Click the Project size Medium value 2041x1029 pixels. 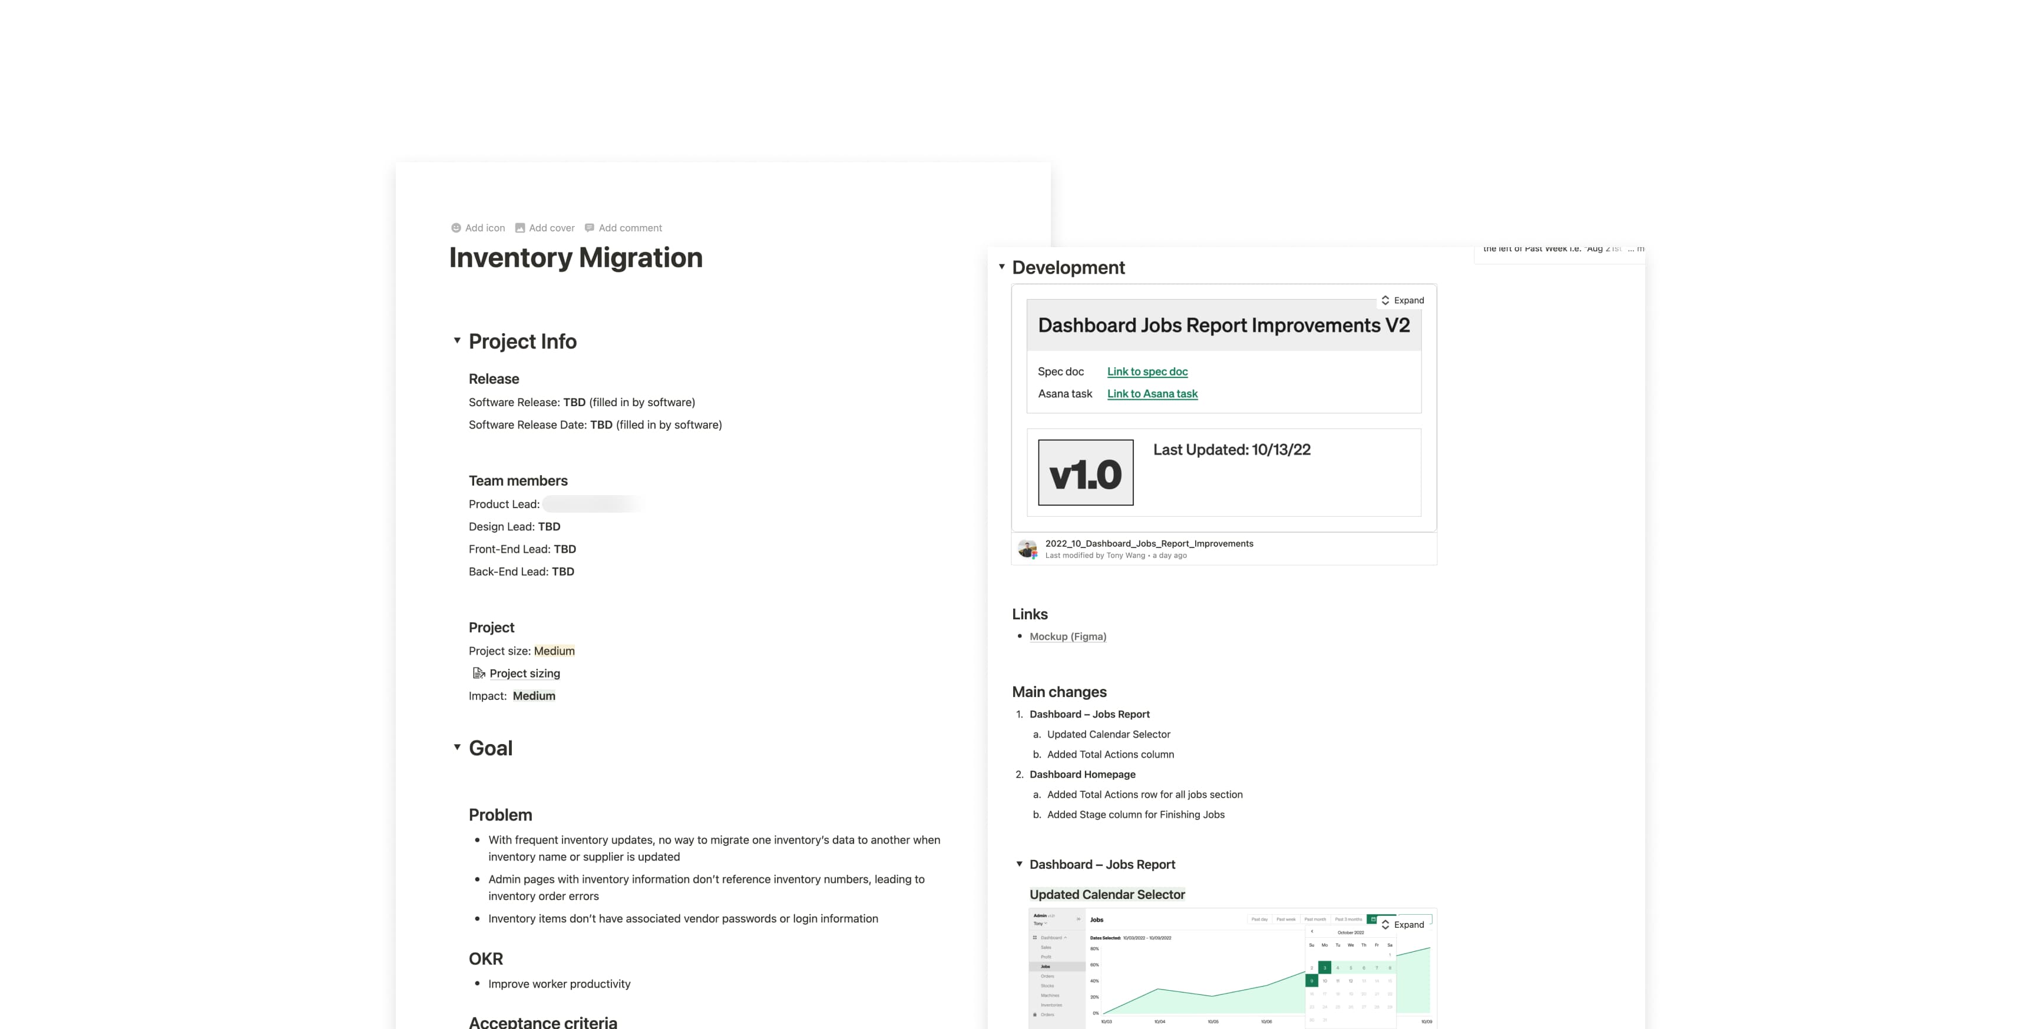(x=555, y=650)
